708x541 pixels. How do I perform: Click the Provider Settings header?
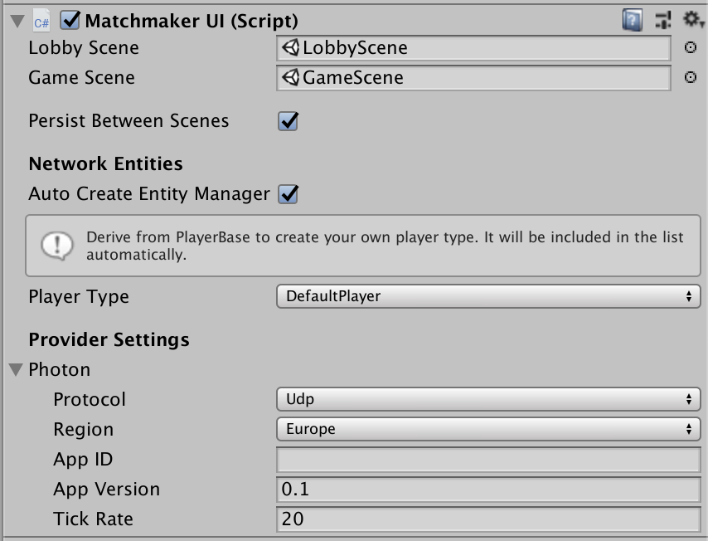coord(109,340)
